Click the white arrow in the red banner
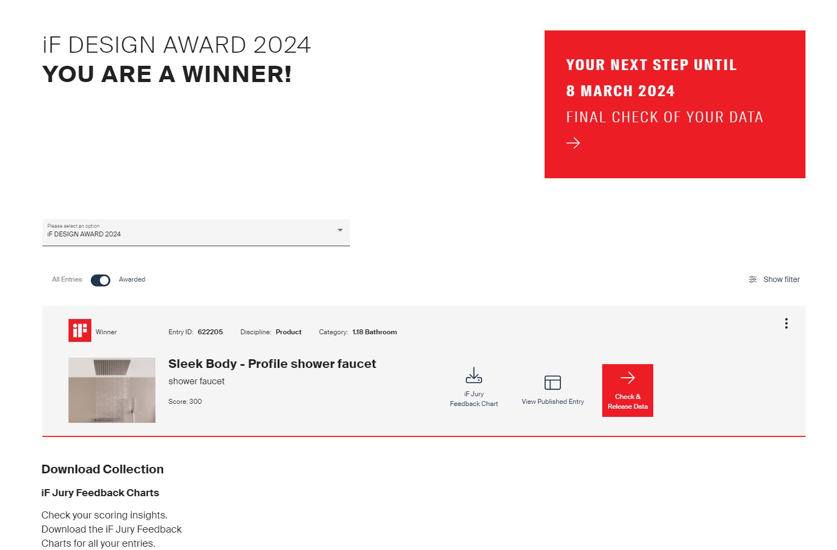Viewport: 837px width, 550px height. tap(573, 143)
